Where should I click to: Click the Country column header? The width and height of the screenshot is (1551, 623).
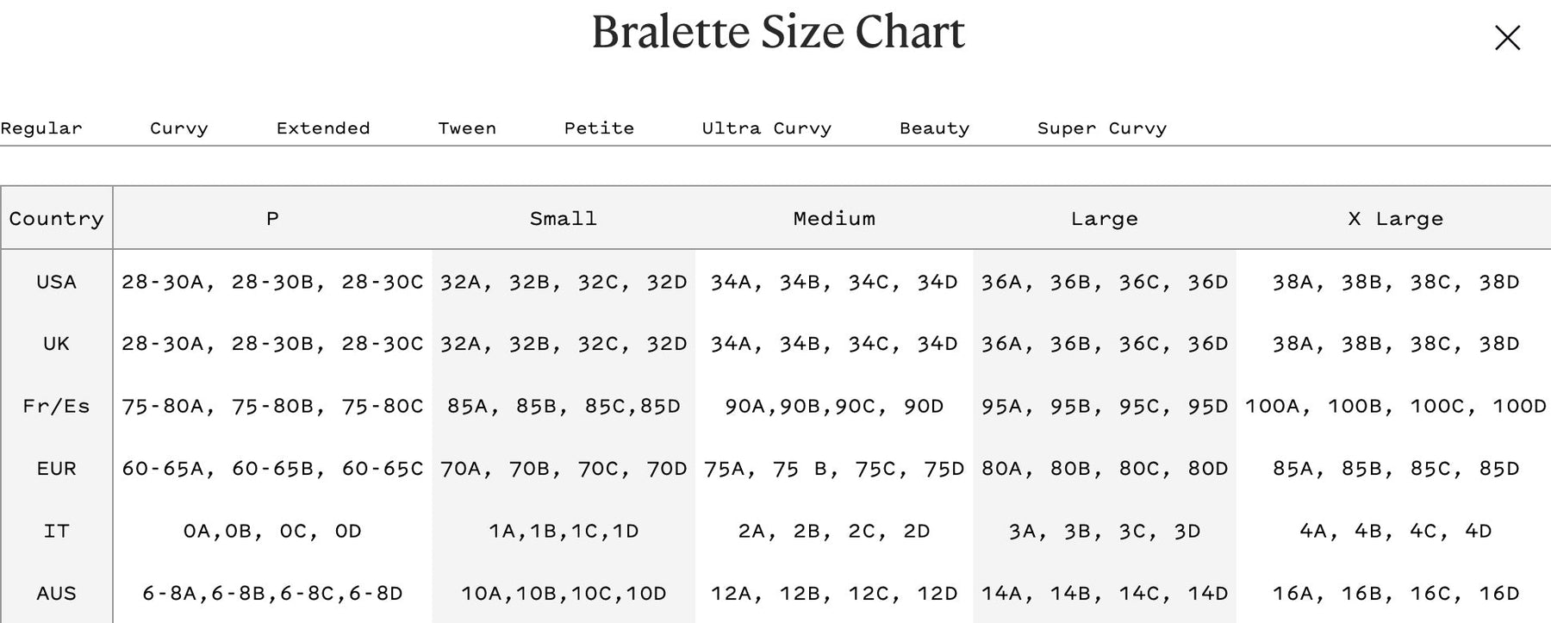point(56,219)
